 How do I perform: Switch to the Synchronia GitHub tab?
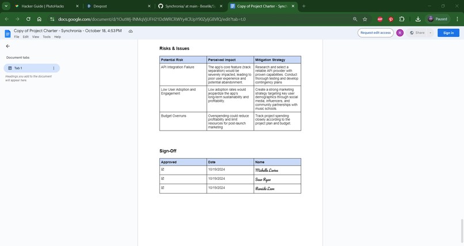tap(191, 6)
